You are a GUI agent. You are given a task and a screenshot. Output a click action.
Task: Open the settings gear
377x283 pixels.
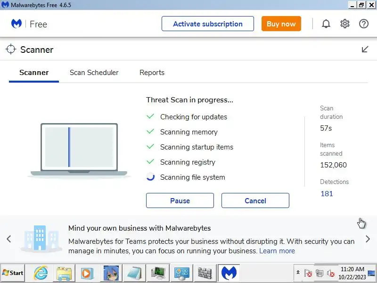point(345,24)
